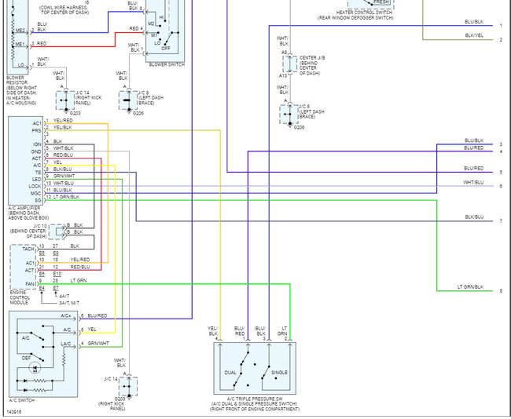Image resolution: width=511 pixels, height=419 pixels.
Task: Select the DEF label in the A/C switch
Action: [26, 358]
